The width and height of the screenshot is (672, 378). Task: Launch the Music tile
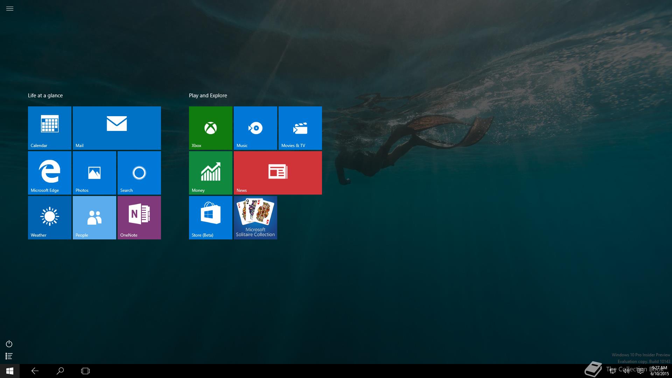click(255, 128)
